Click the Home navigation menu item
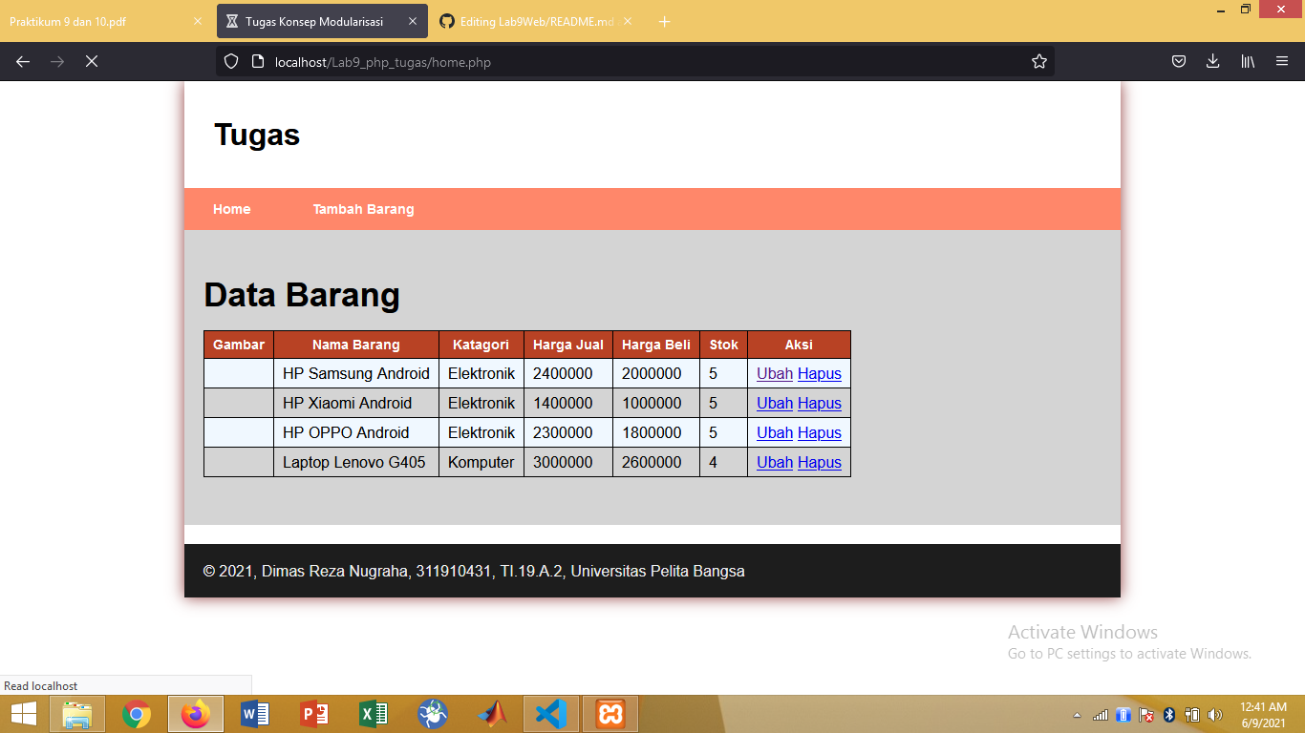 click(x=232, y=209)
